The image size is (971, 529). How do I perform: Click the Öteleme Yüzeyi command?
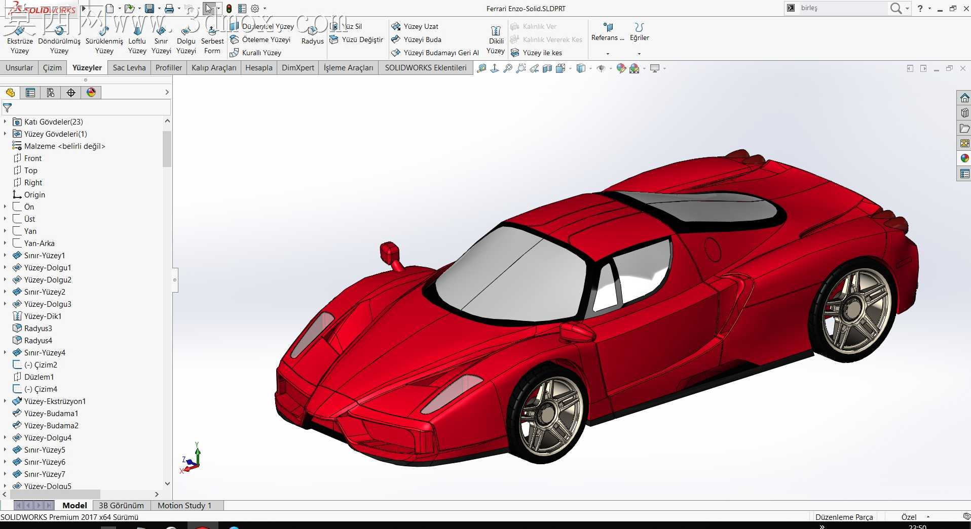(x=260, y=39)
